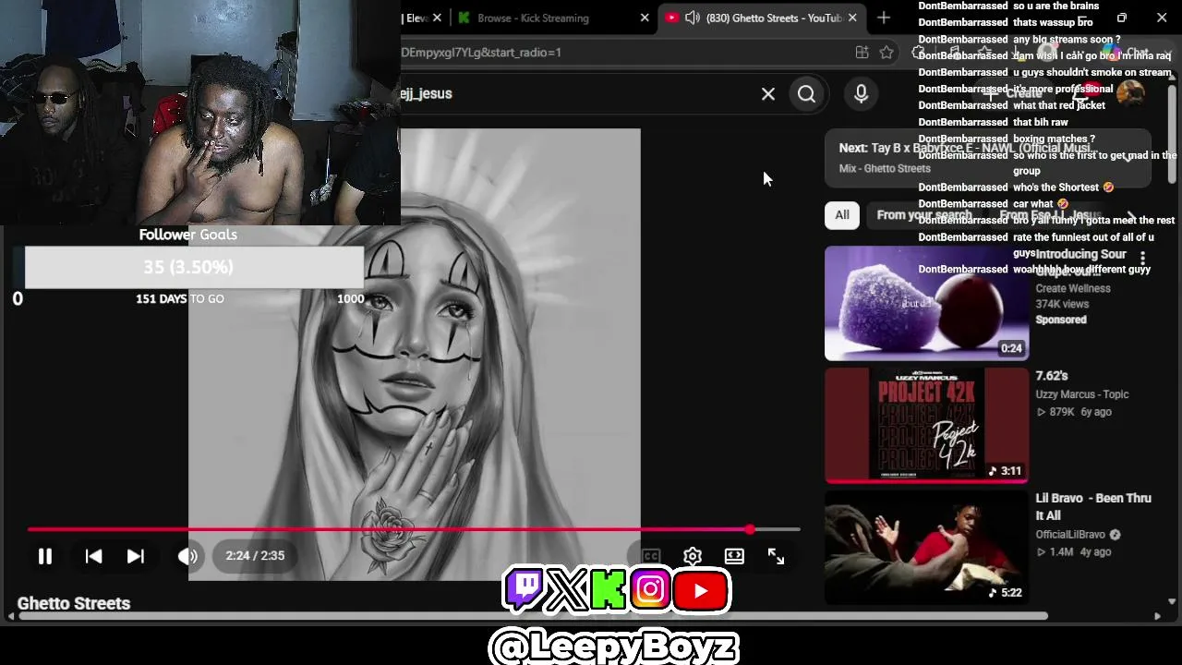
Task: Click the vertical scrollbar's down arrow
Action: 1172,601
